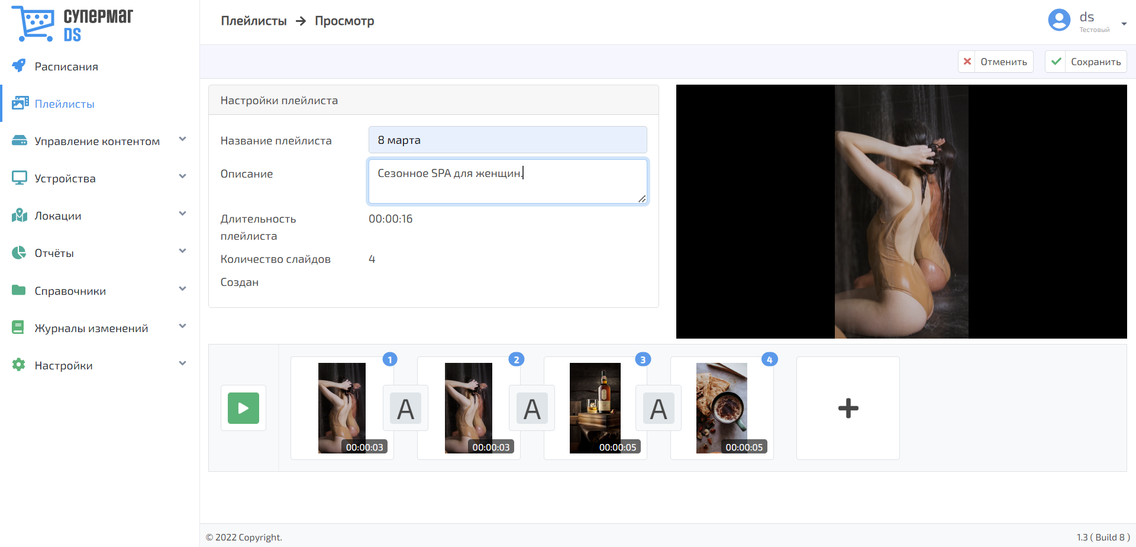Click the user avatar icon
This screenshot has width=1136, height=547.
(1058, 20)
